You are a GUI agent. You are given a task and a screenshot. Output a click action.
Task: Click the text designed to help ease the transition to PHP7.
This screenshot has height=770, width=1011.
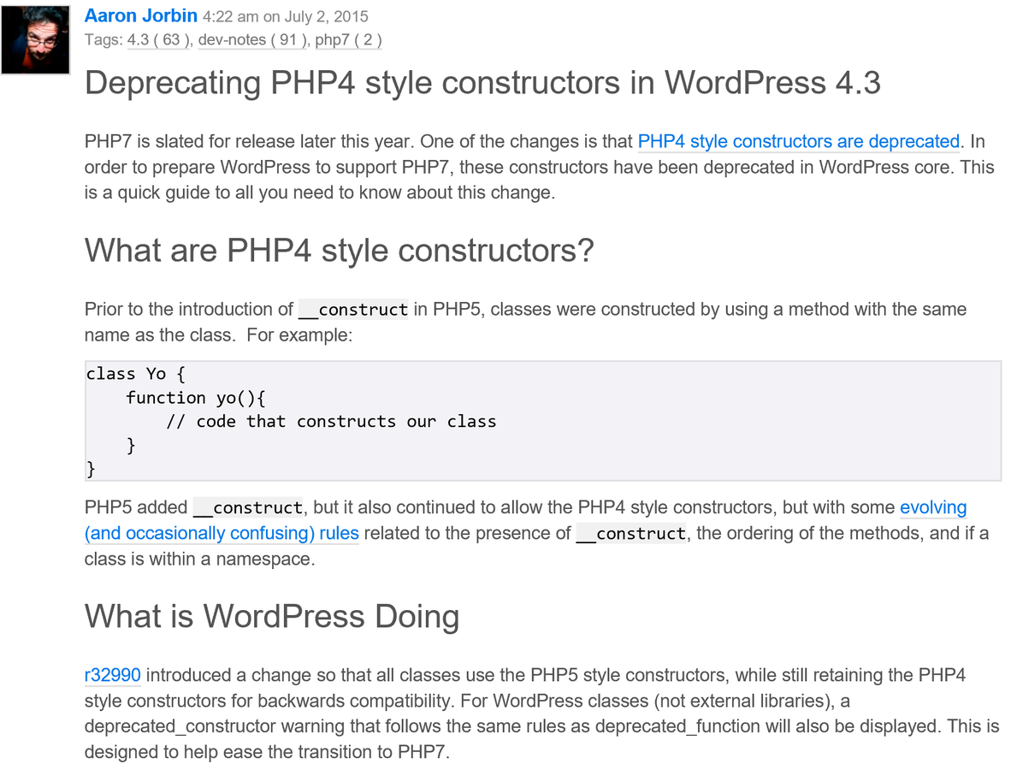pos(267,752)
